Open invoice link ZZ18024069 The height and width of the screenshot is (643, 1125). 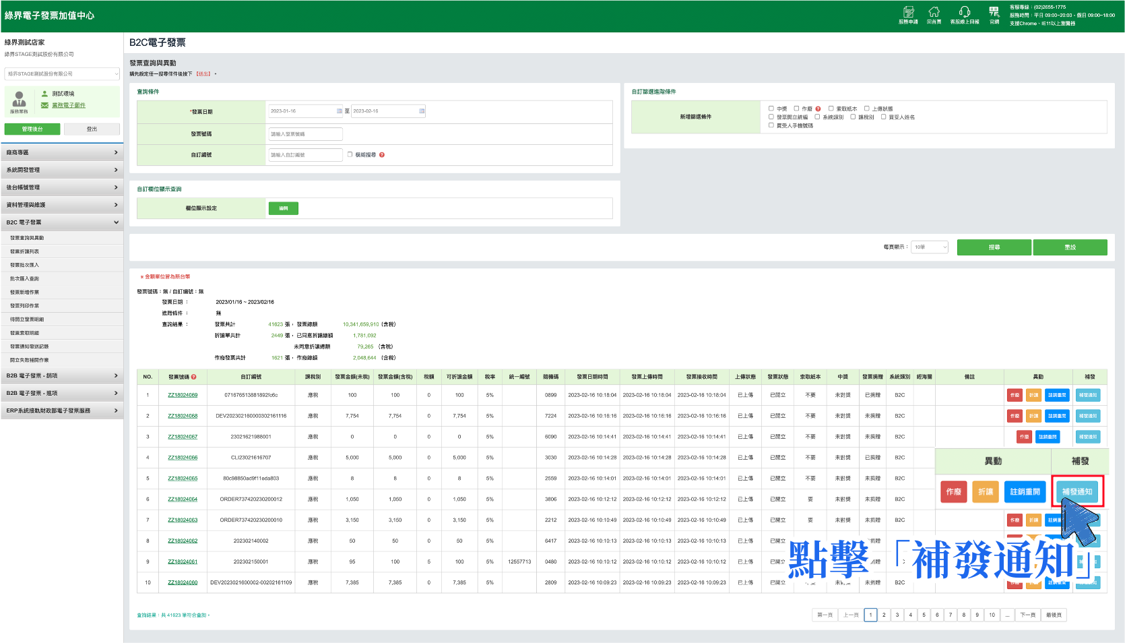click(183, 395)
